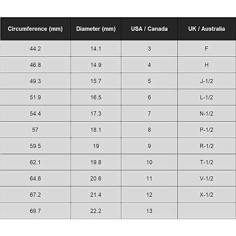Click the Diameter (mm) column header
236x236 pixels.
(96, 29)
